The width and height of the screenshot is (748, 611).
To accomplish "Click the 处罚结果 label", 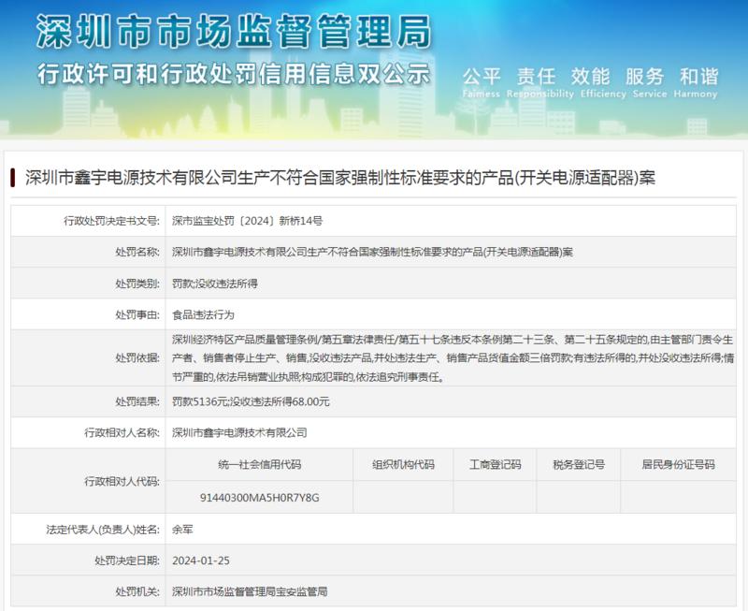I will click(x=137, y=401).
